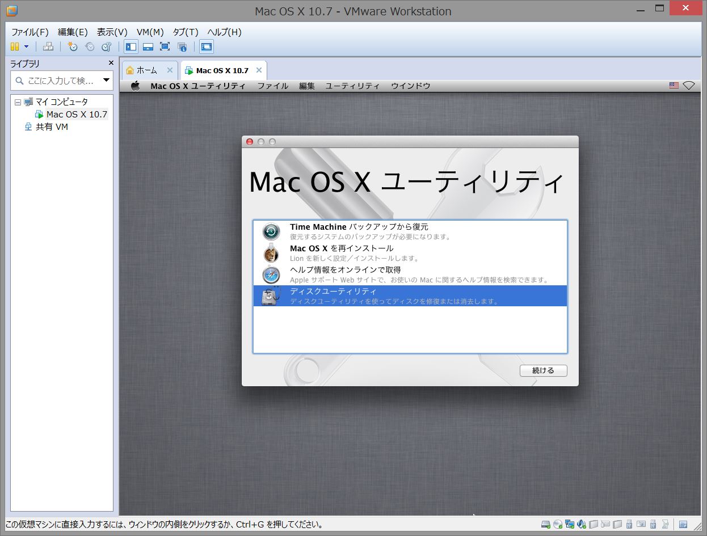Screen dimensions: 707x536
Task: Click the 続ける button
Action: pyautogui.click(x=543, y=370)
